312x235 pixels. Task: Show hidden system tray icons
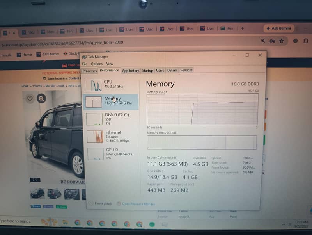(284, 224)
